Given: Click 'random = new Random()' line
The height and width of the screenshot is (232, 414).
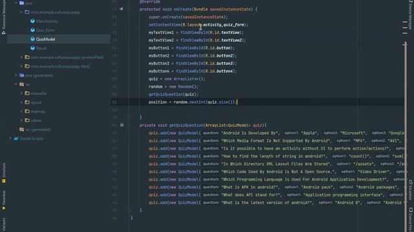Looking at the screenshot, I should tap(173, 86).
